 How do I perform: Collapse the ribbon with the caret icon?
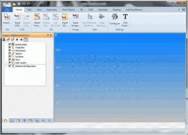[x=179, y=9]
